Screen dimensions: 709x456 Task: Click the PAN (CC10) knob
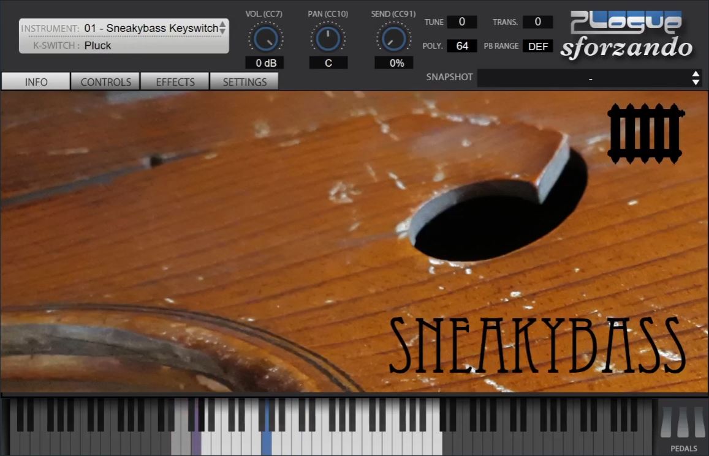pyautogui.click(x=328, y=39)
